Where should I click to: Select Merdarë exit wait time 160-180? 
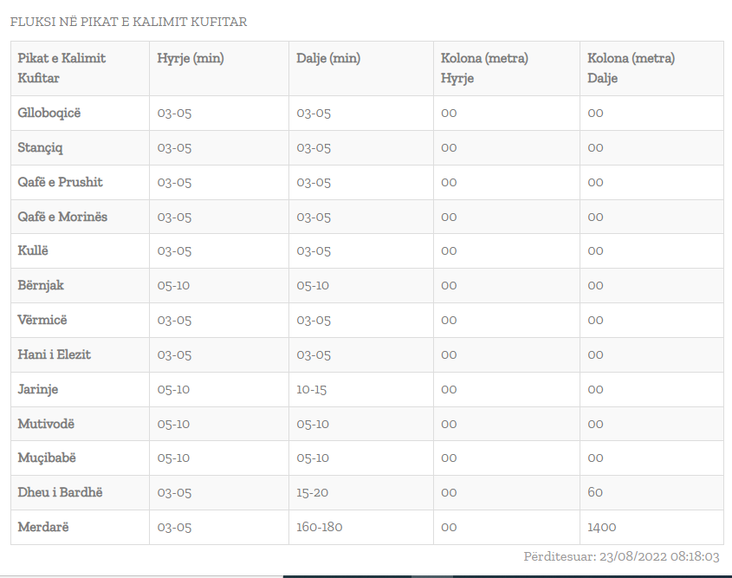pyautogui.click(x=320, y=527)
